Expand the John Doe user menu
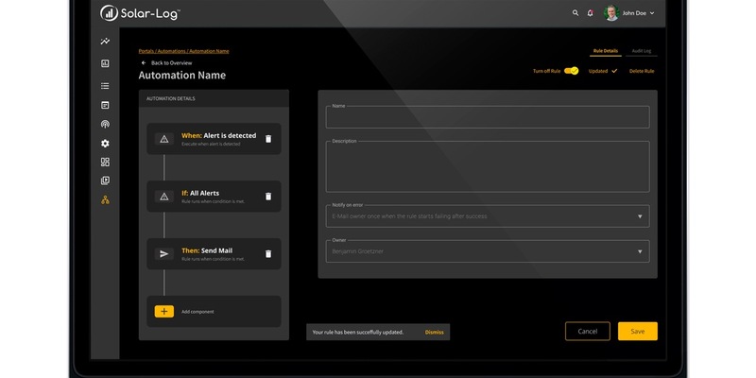756x378 pixels. pos(652,13)
